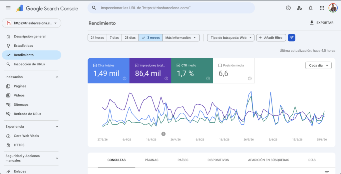Open users and permissions settings icon
The height and width of the screenshot is (174, 341).
click(299, 8)
